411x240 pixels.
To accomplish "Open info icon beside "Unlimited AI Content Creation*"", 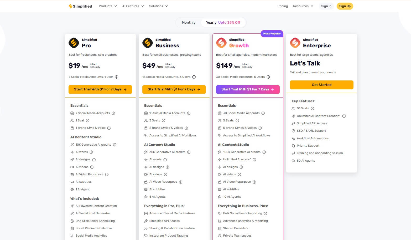I will pyautogui.click(x=344, y=116).
